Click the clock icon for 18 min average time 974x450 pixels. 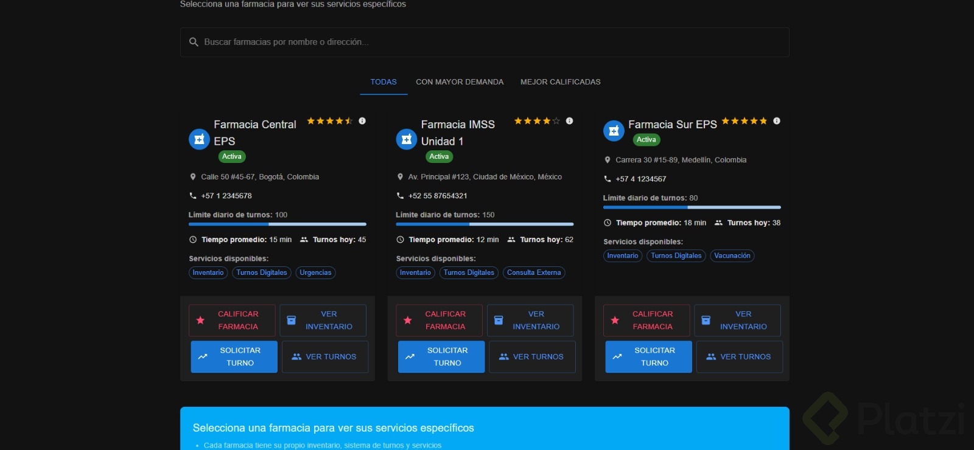pyautogui.click(x=607, y=223)
